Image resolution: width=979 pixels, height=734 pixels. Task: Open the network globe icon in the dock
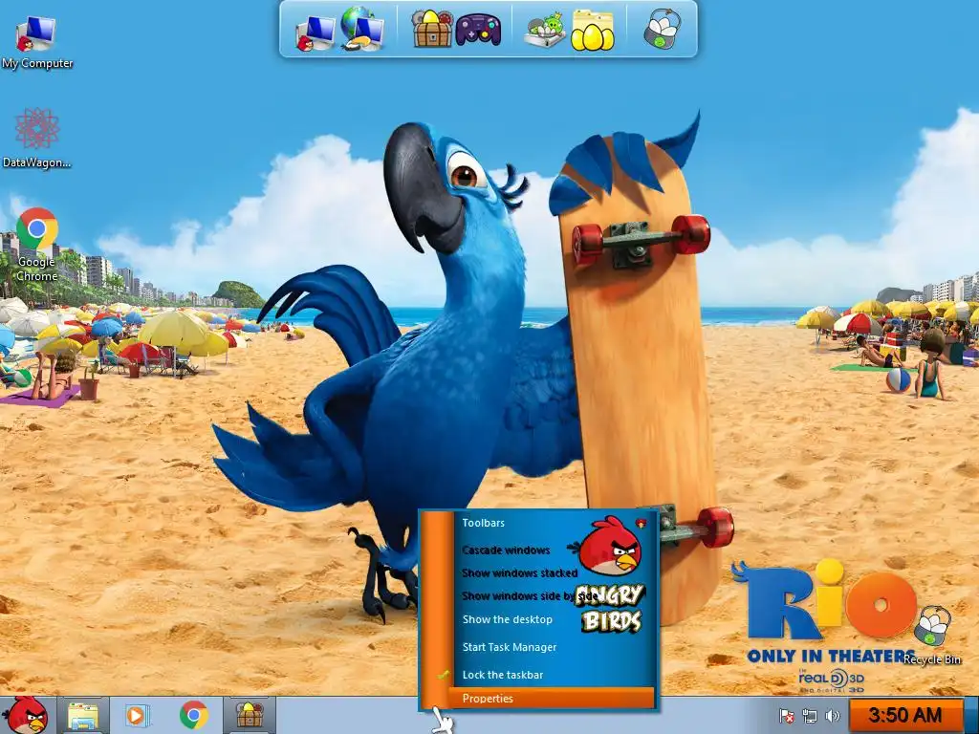click(x=363, y=29)
